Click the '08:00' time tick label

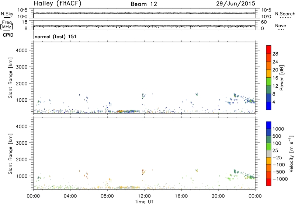click(107, 196)
